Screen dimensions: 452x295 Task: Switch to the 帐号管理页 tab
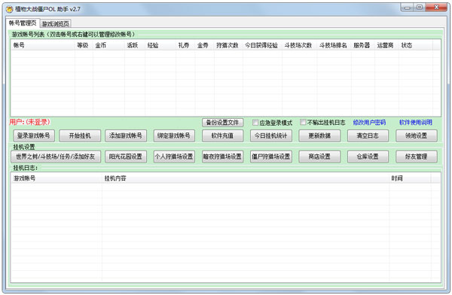23,23
